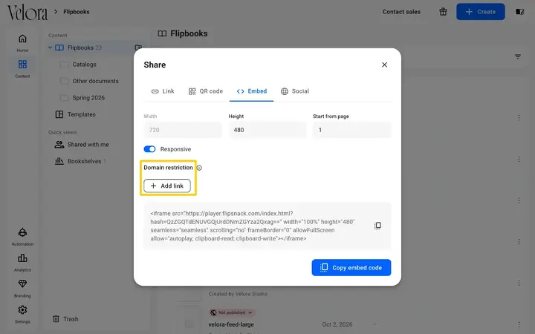Click the Height input field

(x=267, y=130)
